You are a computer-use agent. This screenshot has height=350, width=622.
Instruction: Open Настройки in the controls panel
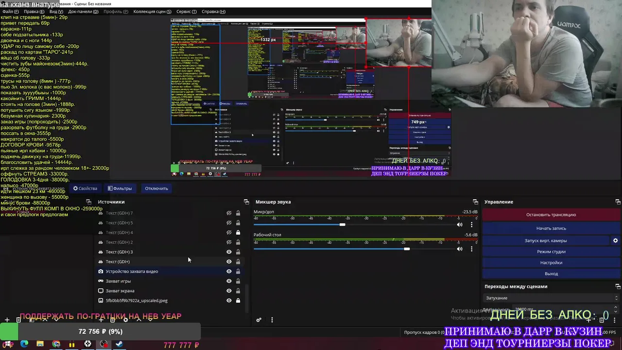551,262
